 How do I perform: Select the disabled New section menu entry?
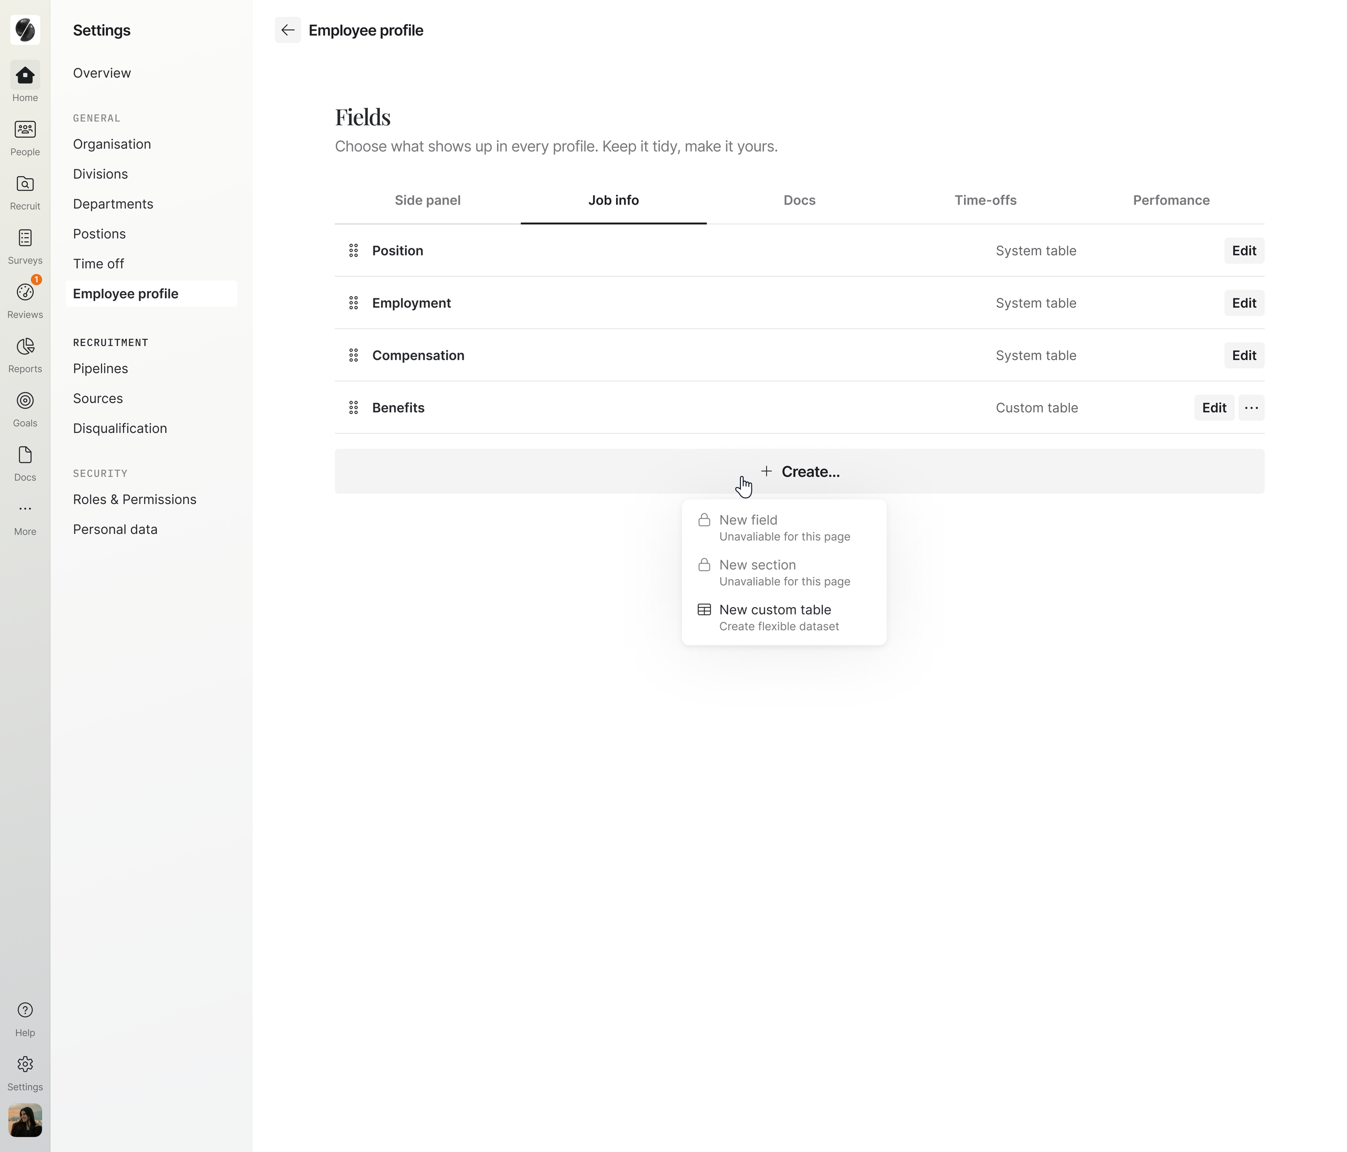coord(784,572)
